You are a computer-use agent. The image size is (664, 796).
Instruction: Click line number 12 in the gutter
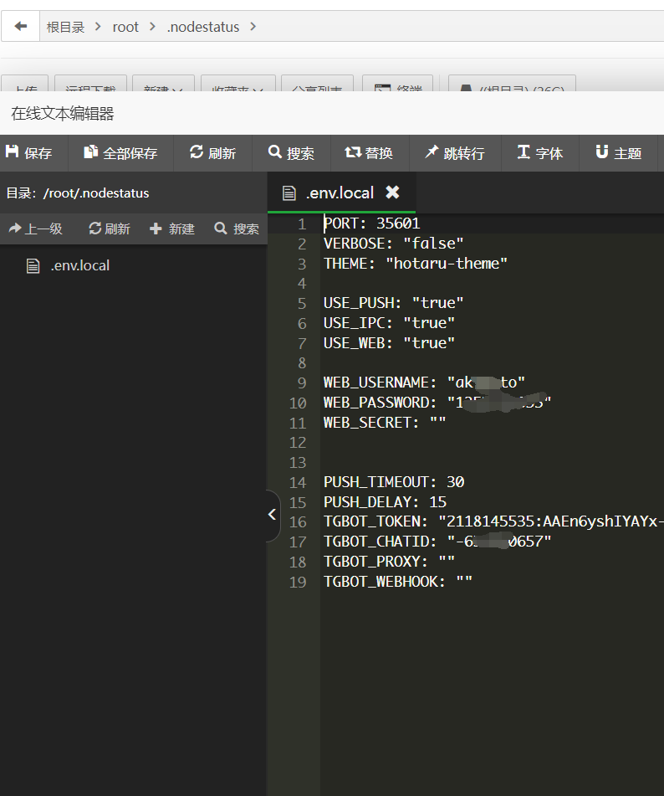point(298,443)
